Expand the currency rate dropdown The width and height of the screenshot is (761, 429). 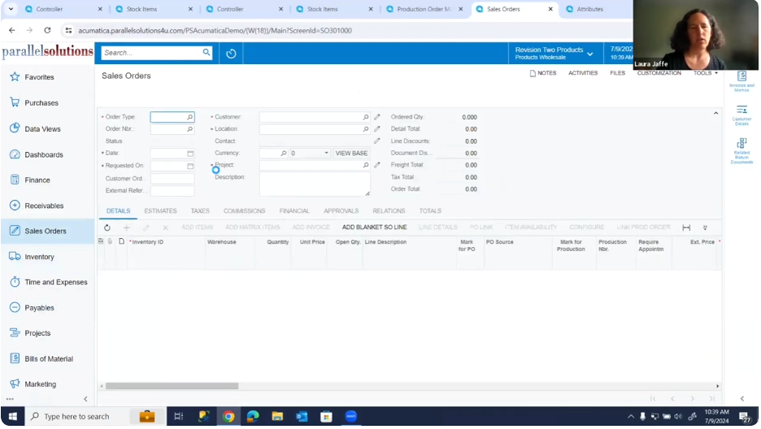(326, 154)
